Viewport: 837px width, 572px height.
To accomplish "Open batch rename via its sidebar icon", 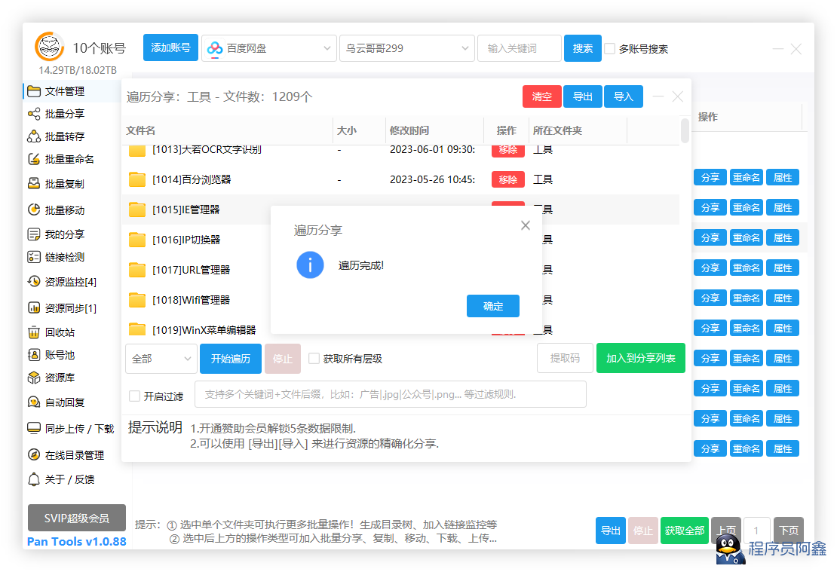I will (x=33, y=159).
